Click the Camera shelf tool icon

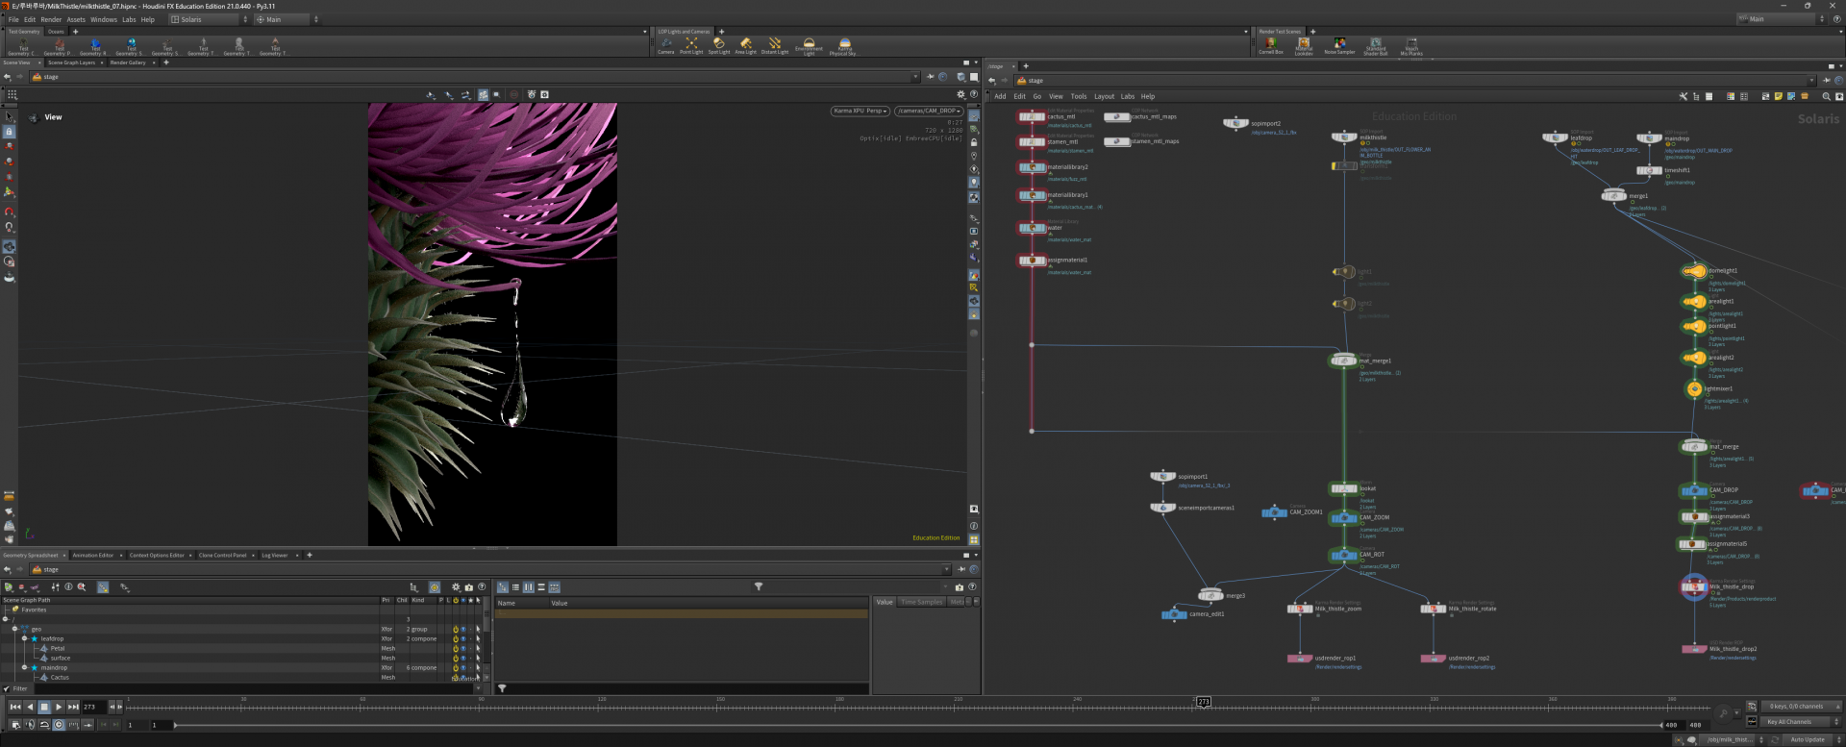pyautogui.click(x=665, y=44)
